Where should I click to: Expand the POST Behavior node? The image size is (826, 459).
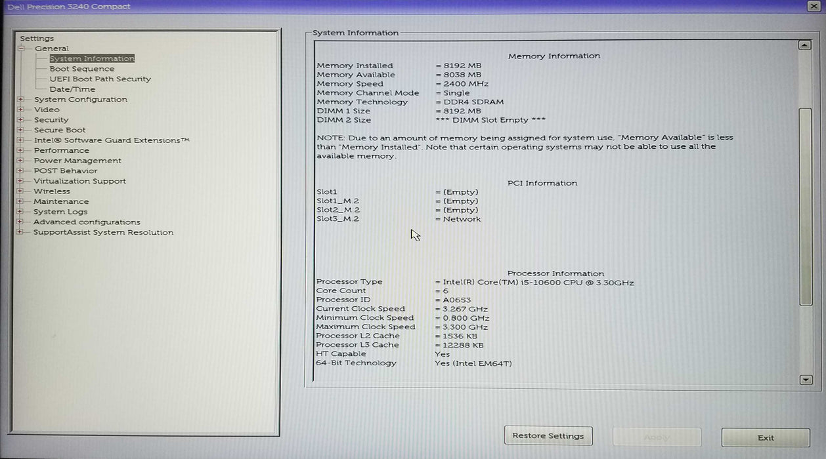pyautogui.click(x=21, y=170)
